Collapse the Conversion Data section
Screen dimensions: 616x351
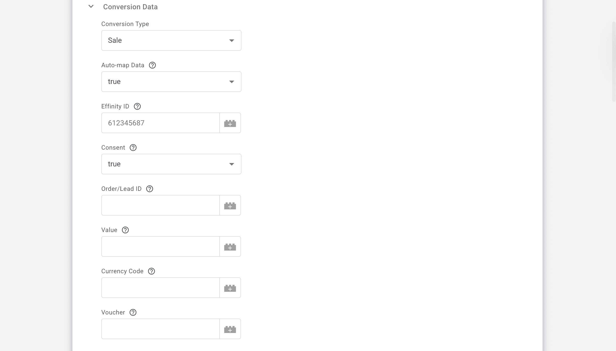click(x=91, y=6)
